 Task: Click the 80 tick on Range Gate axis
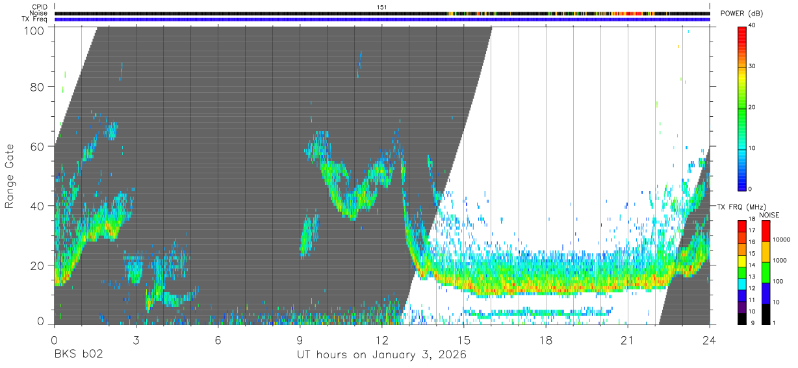coord(38,87)
